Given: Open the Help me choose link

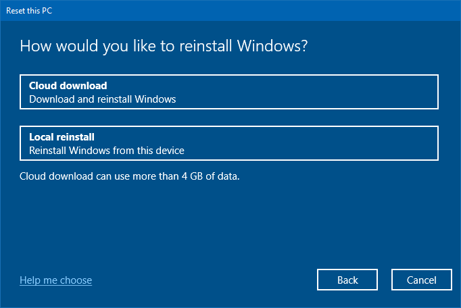Looking at the screenshot, I should pos(56,280).
